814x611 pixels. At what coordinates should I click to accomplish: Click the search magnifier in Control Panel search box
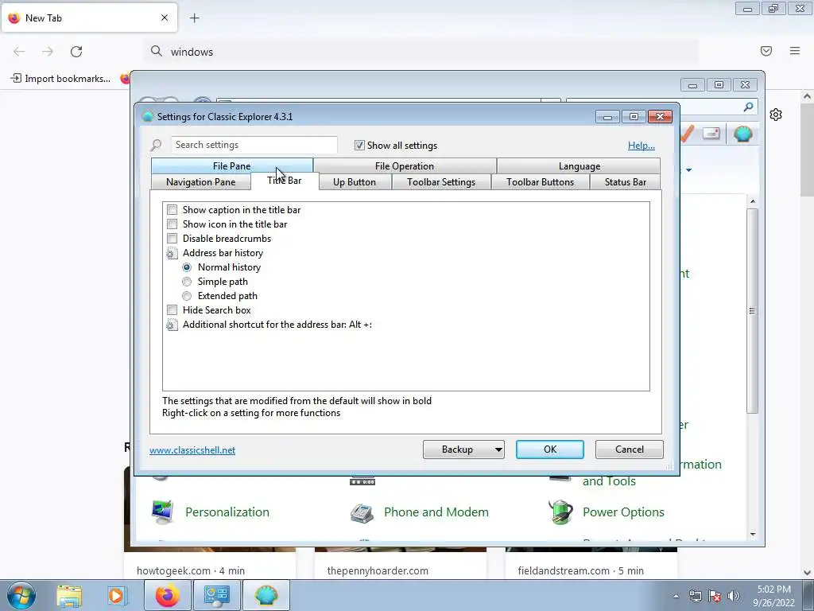pos(748,107)
